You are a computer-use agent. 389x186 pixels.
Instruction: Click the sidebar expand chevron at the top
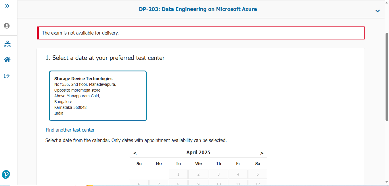pyautogui.click(x=7, y=5)
